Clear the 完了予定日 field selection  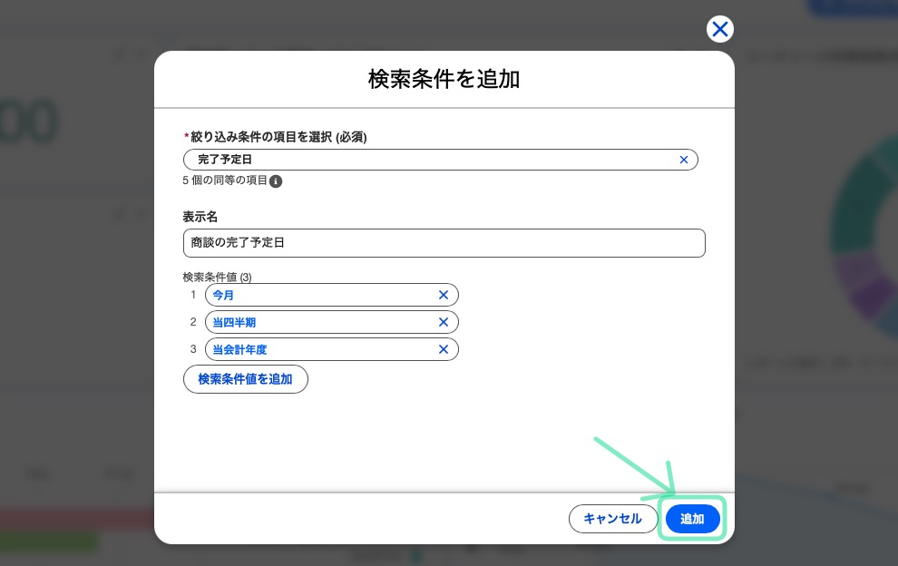pos(683,160)
